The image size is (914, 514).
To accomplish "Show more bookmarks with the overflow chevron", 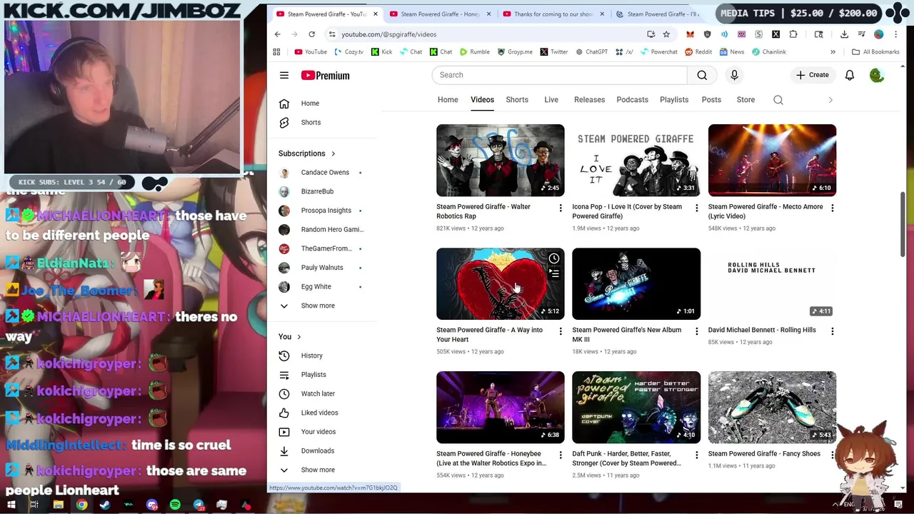I will (x=833, y=51).
